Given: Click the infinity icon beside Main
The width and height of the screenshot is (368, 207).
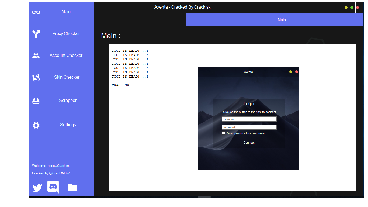Looking at the screenshot, I should coord(36,12).
